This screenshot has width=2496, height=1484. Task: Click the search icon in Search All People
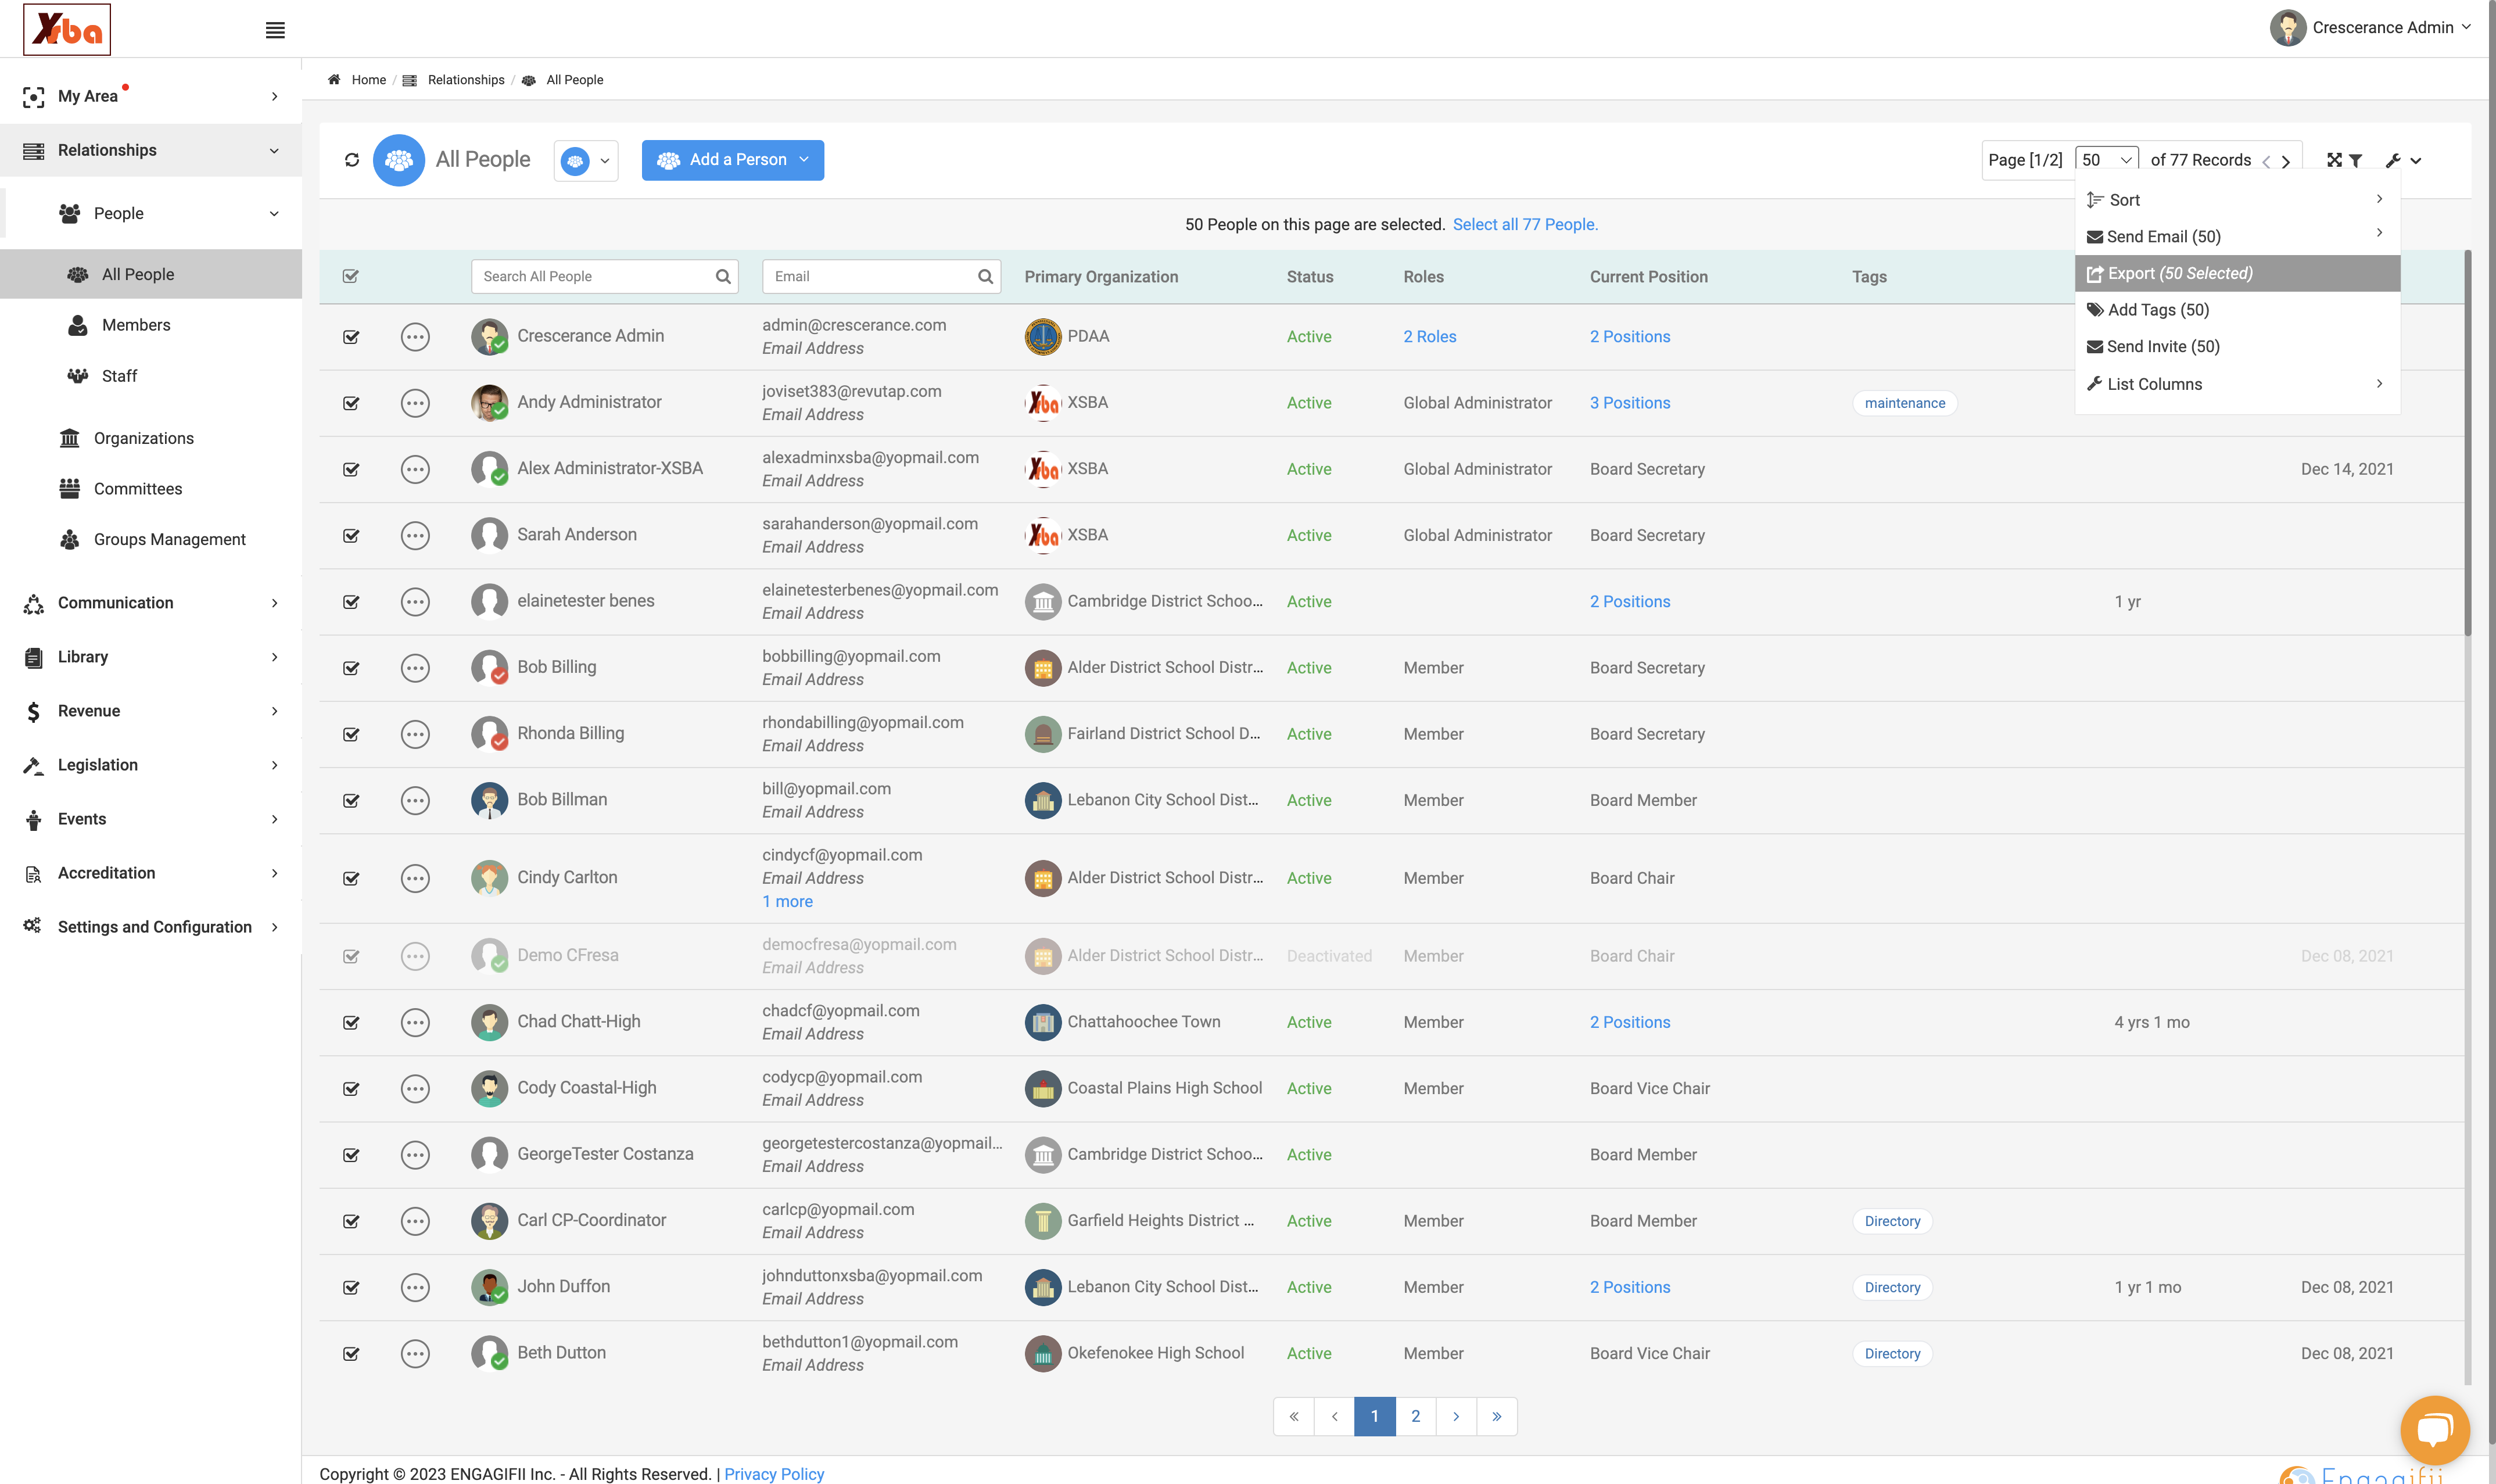[723, 276]
